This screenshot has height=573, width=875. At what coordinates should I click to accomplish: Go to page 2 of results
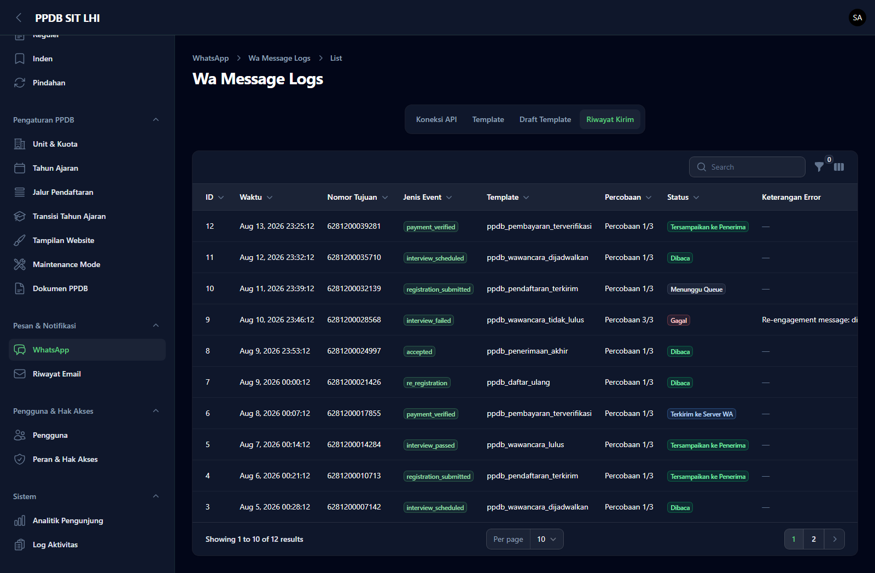coord(814,539)
